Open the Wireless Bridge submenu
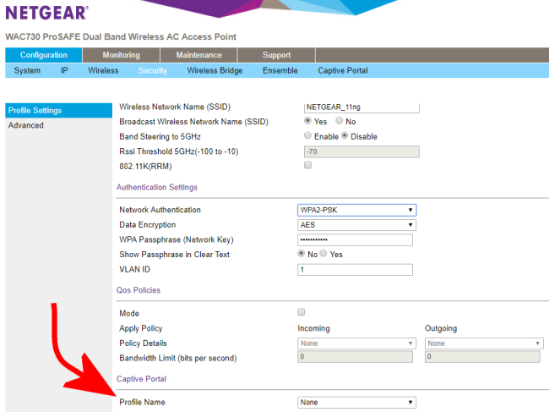 pyautogui.click(x=215, y=70)
